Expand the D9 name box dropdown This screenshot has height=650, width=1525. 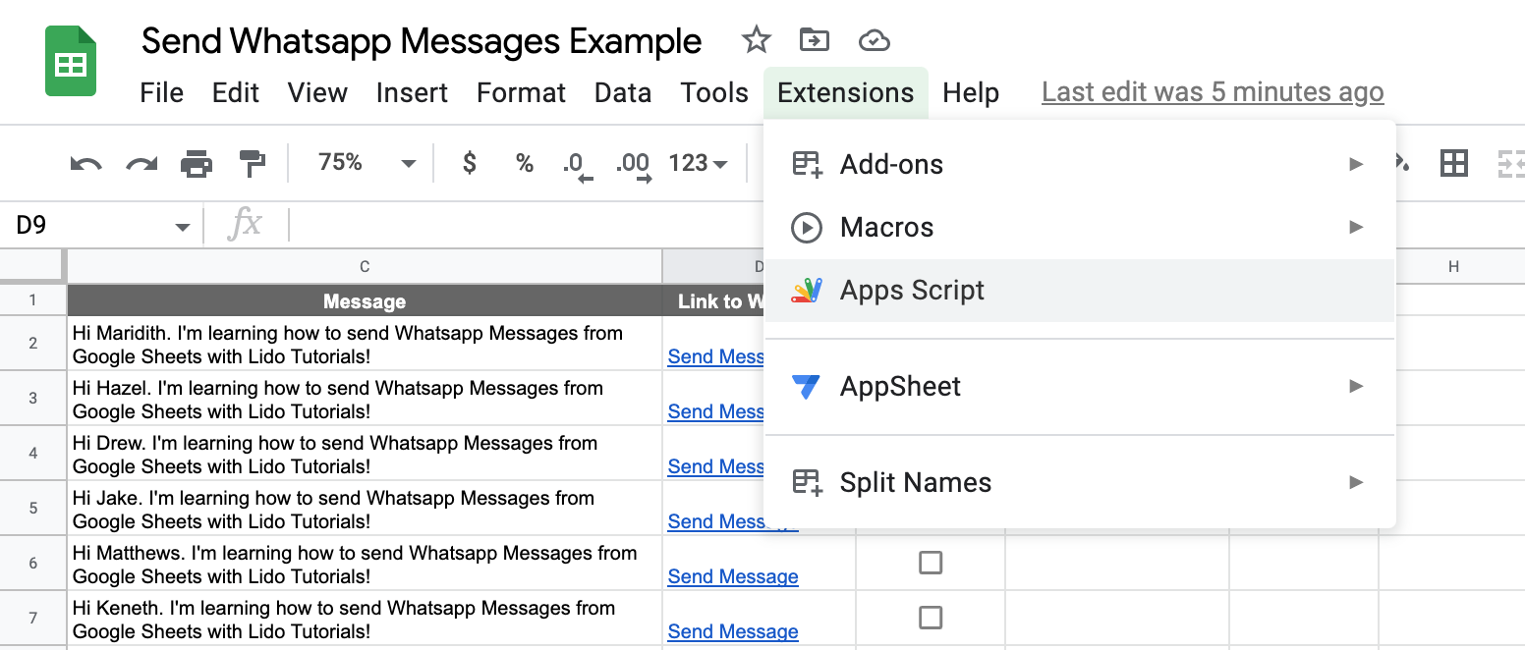(x=182, y=227)
